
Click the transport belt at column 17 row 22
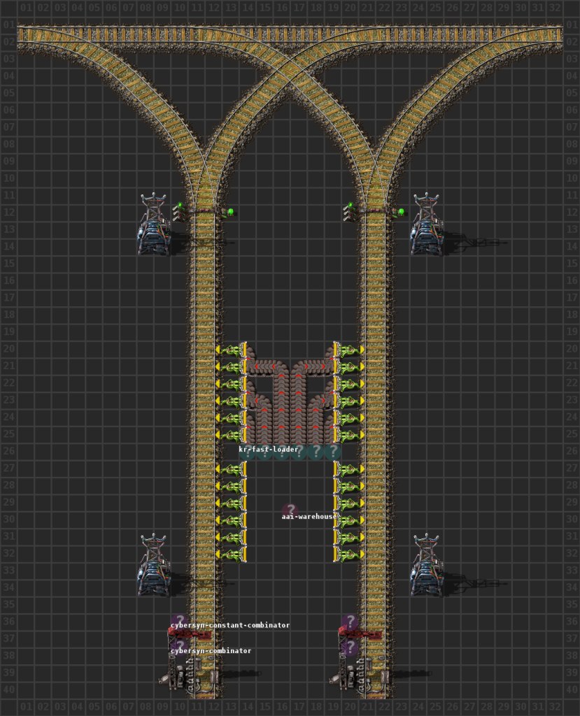tap(299, 385)
